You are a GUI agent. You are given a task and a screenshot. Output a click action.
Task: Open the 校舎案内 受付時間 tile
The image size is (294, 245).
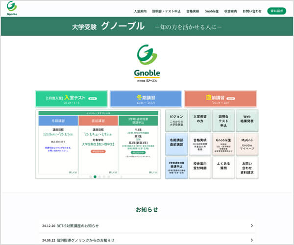(x=199, y=167)
